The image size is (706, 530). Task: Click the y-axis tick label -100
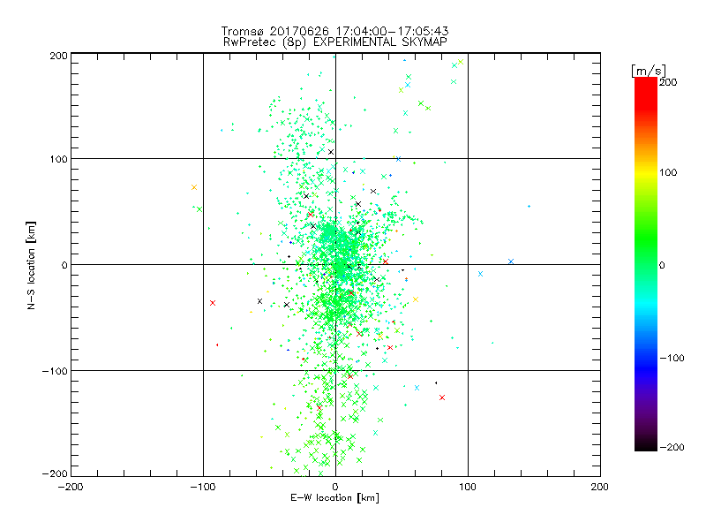point(55,371)
